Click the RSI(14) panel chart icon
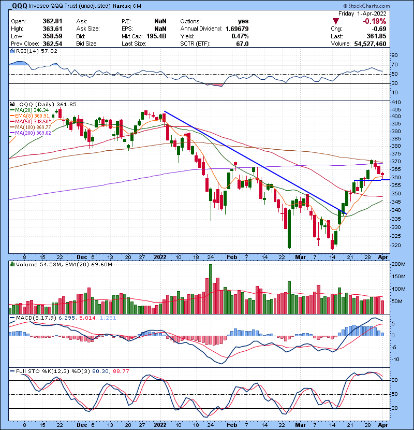 tap(12, 51)
